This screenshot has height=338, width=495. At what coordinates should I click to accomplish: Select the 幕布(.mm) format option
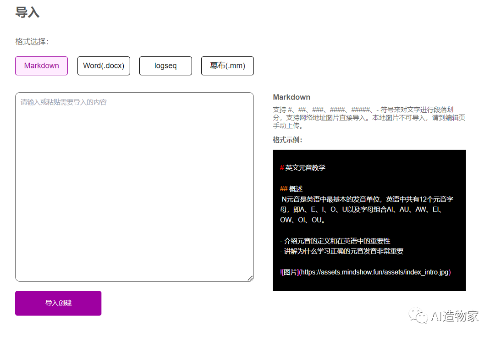227,66
